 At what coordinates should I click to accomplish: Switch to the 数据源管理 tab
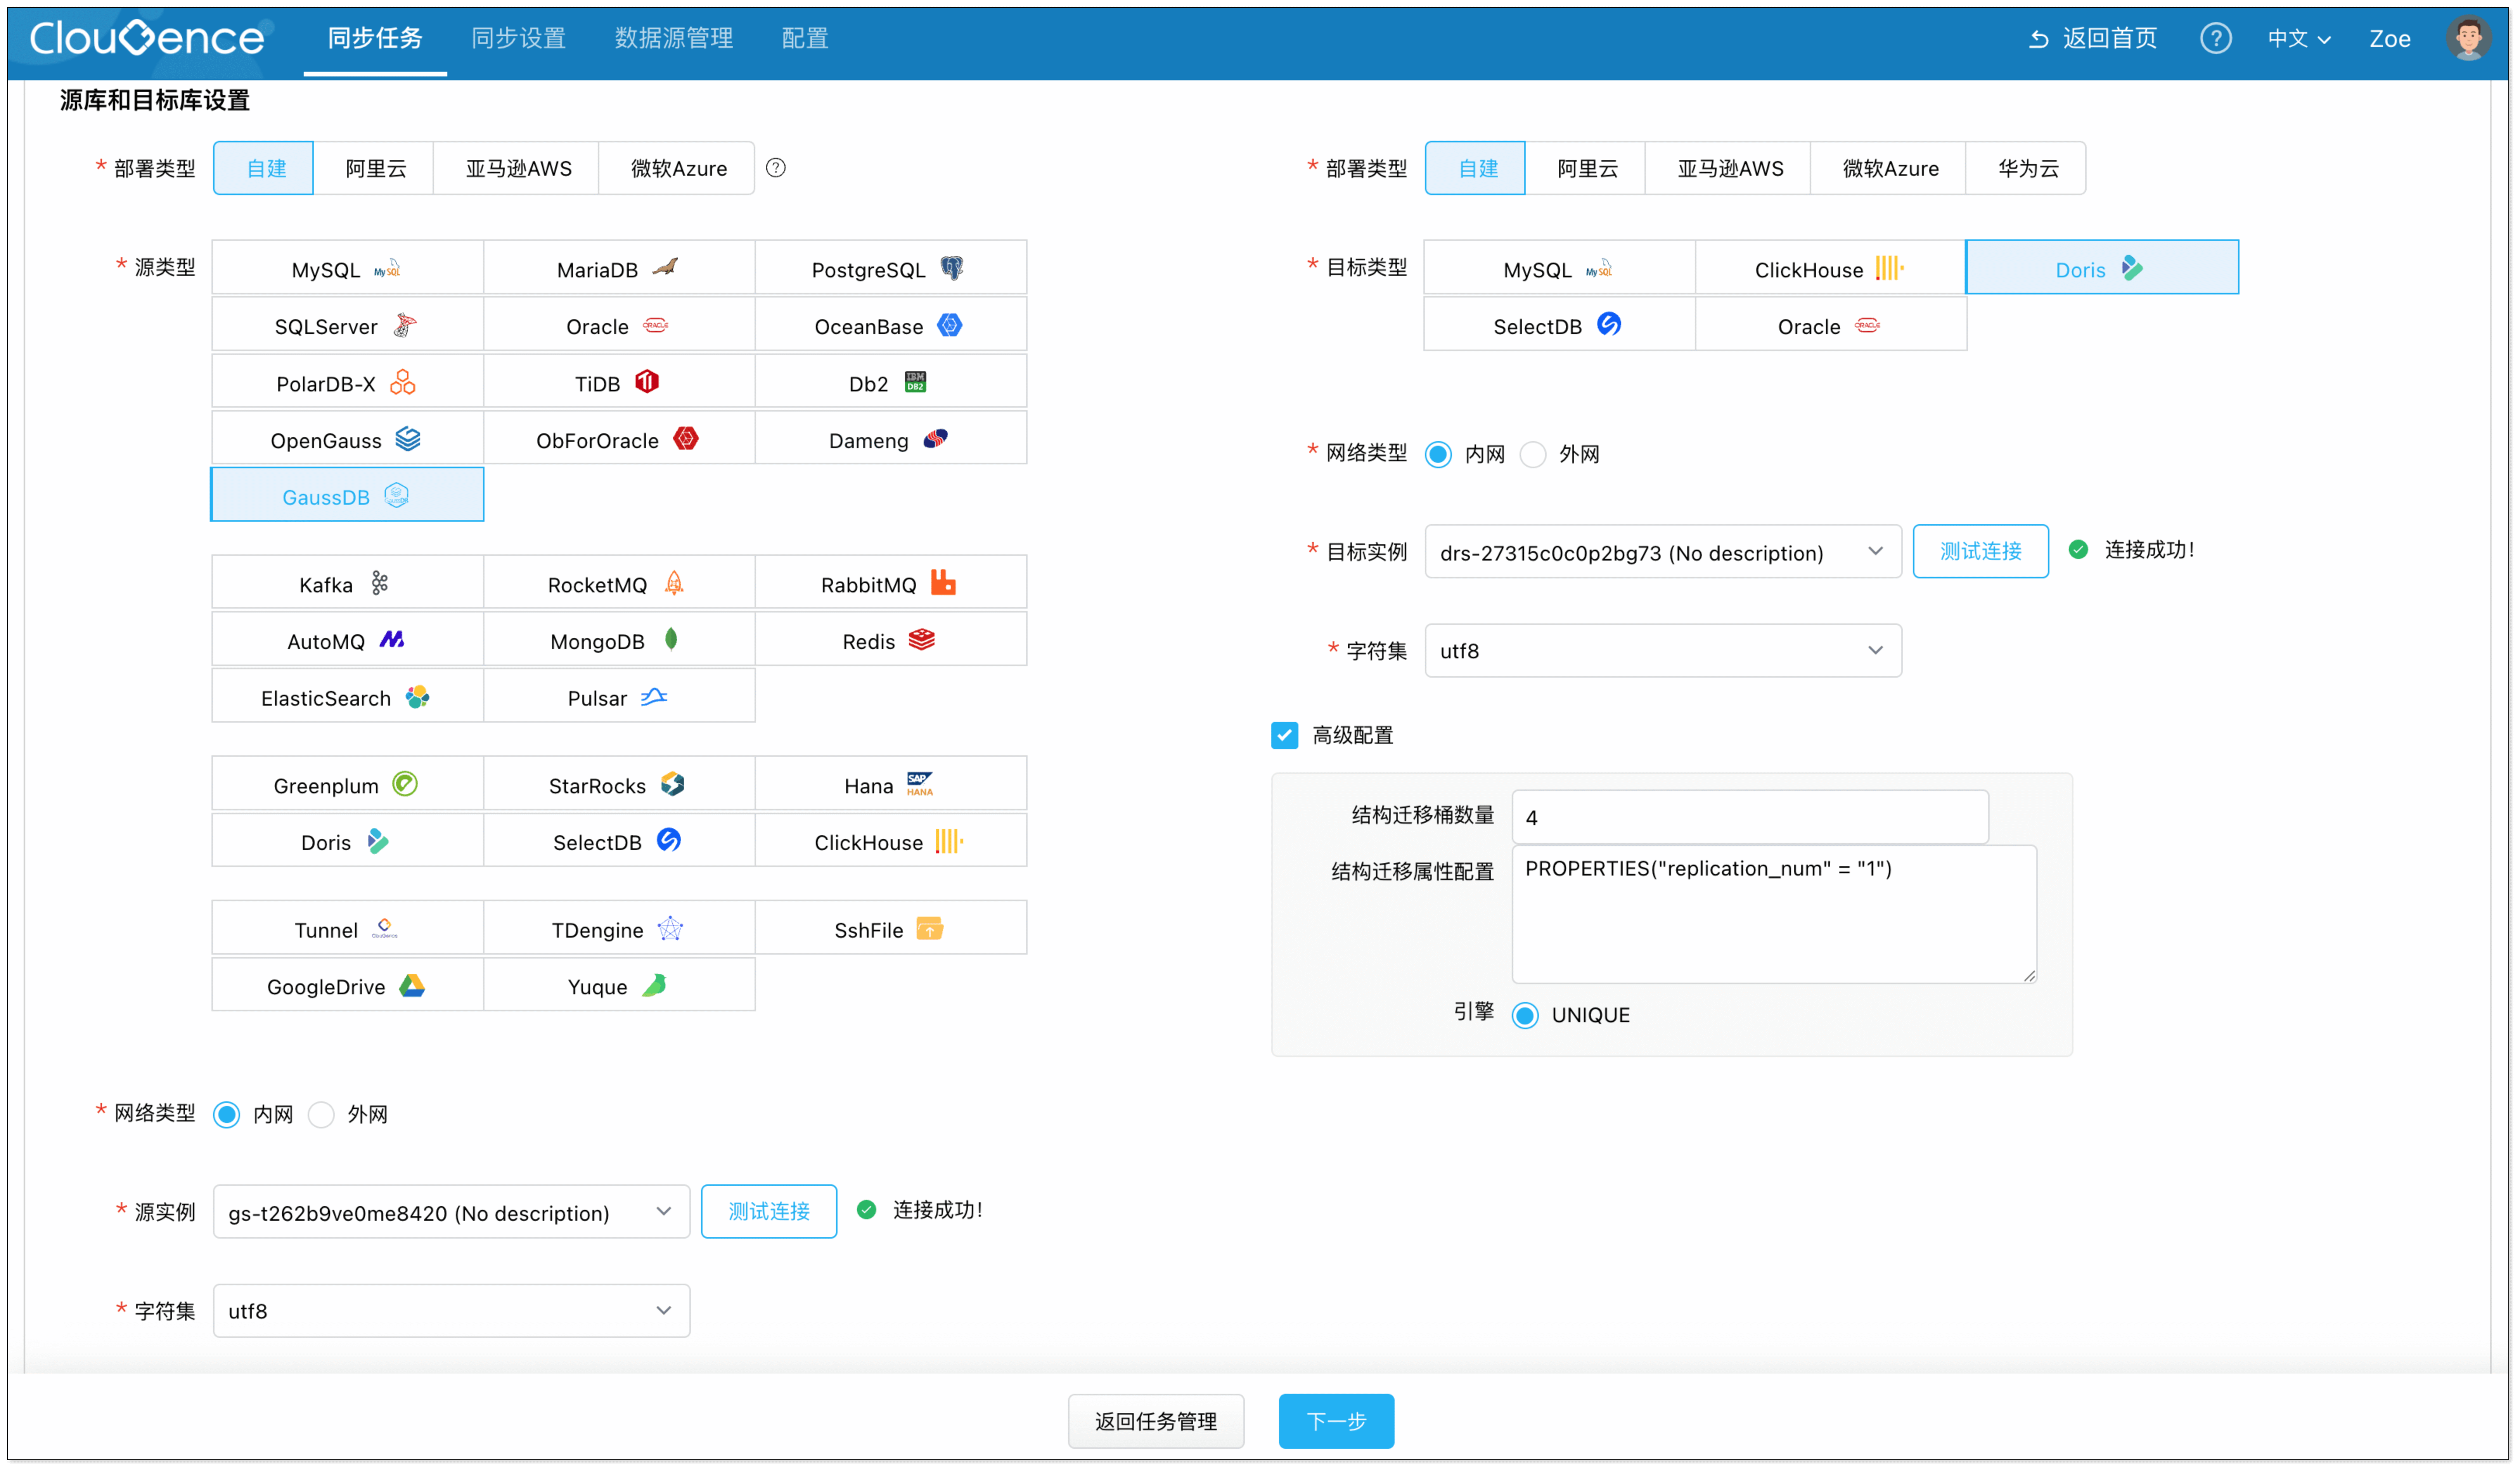tap(673, 38)
